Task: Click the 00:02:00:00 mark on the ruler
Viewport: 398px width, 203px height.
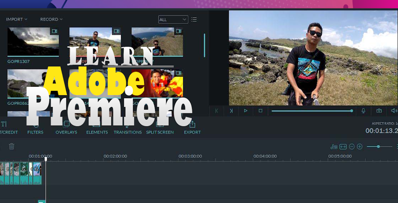Action: click(x=115, y=156)
